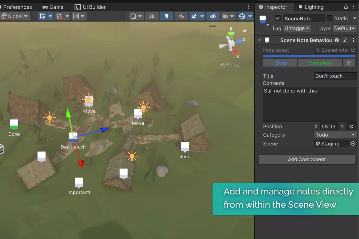The height and width of the screenshot is (239, 359).
Task: Open the Gizmos dropdown arrow
Action: [x=250, y=16]
